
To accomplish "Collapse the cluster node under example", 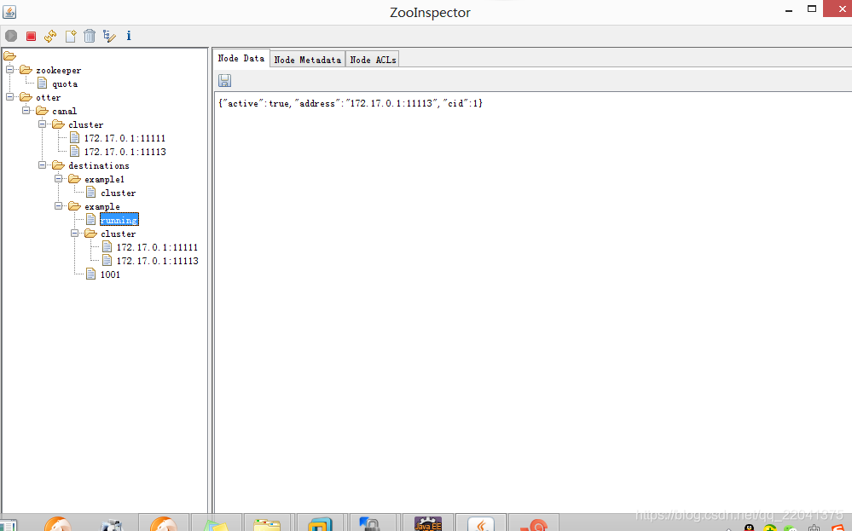I will pos(75,234).
